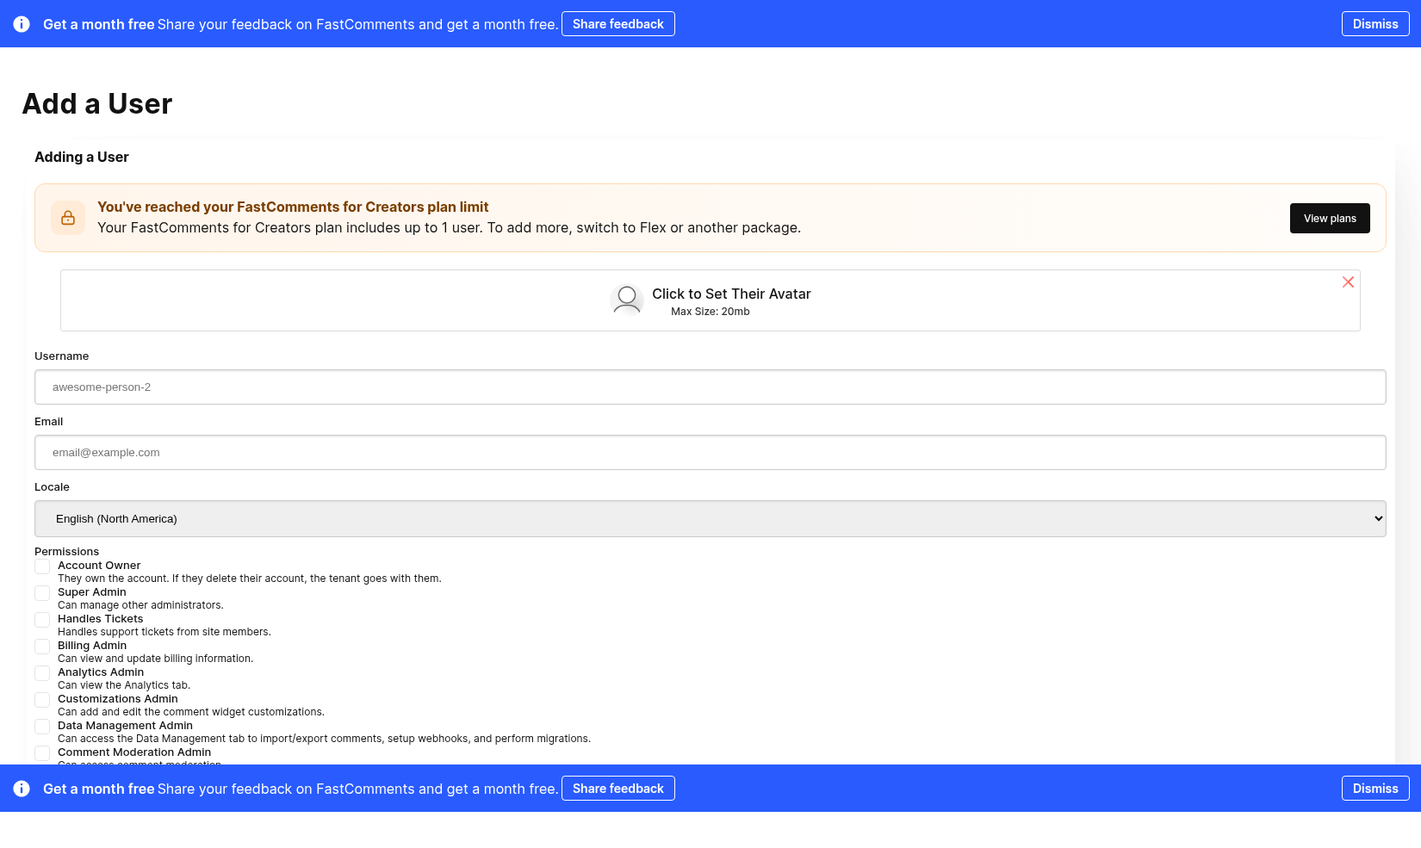Click the "Max Size: 20mb" text
1421x848 pixels.
point(710,312)
